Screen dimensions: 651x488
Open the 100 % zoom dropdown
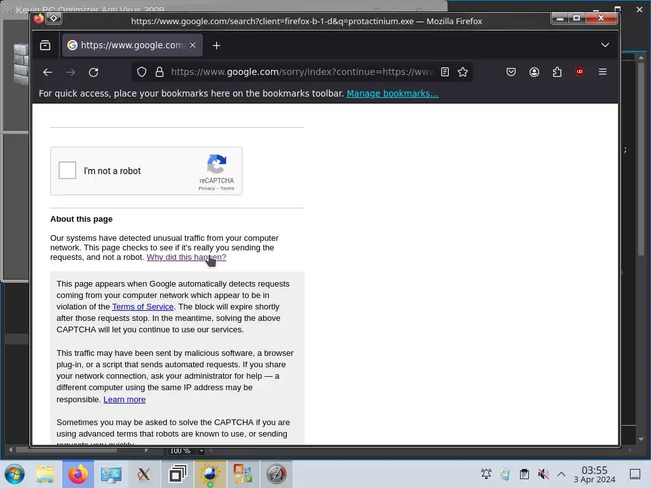pos(202,451)
